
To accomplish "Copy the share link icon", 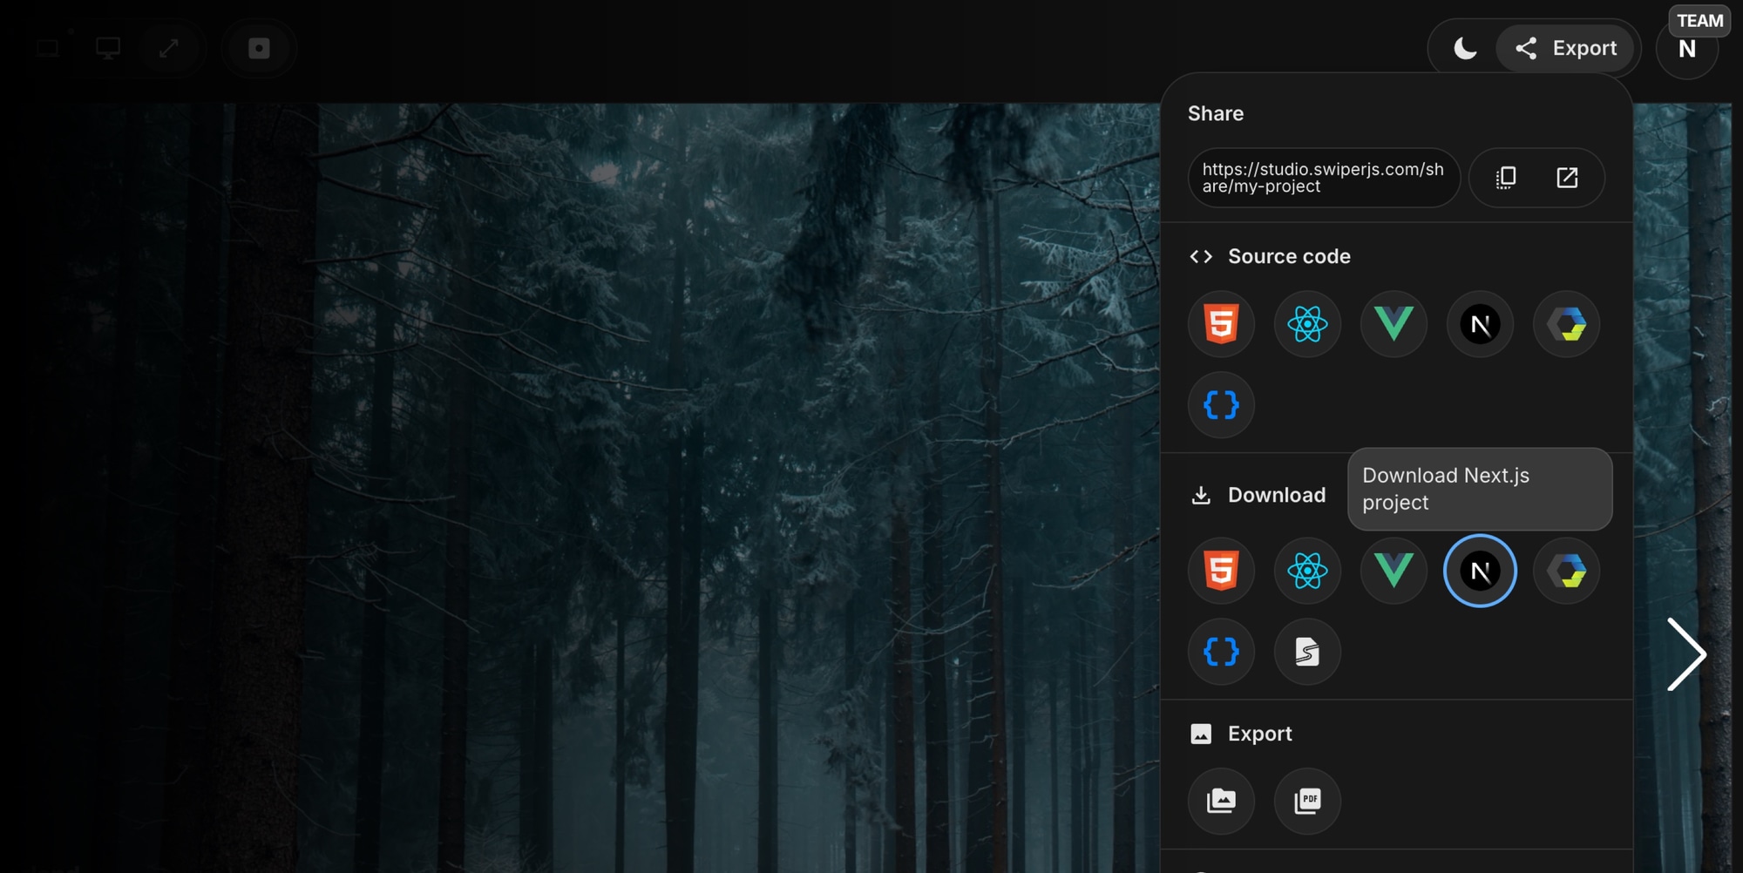I will 1504,178.
